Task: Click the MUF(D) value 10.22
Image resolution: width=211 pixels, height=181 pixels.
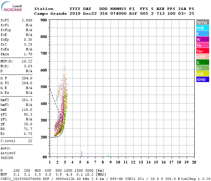Action: [x=27, y=62]
